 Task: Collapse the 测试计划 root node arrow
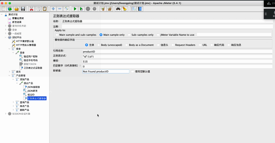pyautogui.click(x=2, y=14)
